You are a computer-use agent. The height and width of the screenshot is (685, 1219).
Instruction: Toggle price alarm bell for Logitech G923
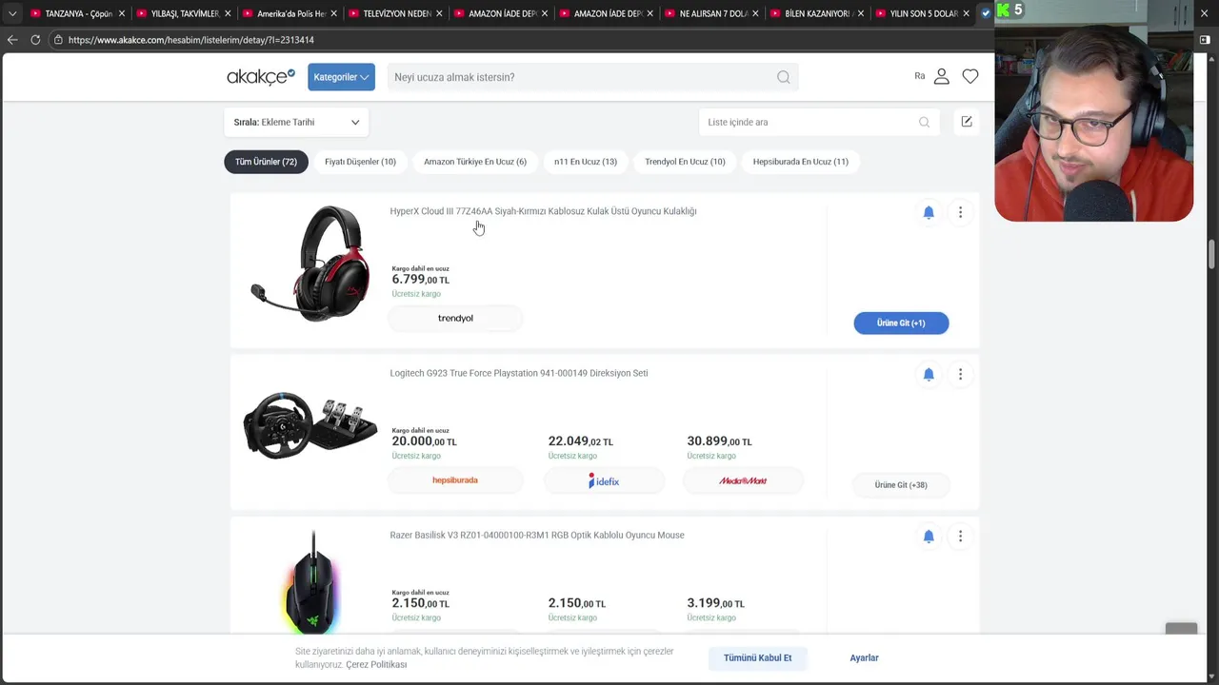929,374
